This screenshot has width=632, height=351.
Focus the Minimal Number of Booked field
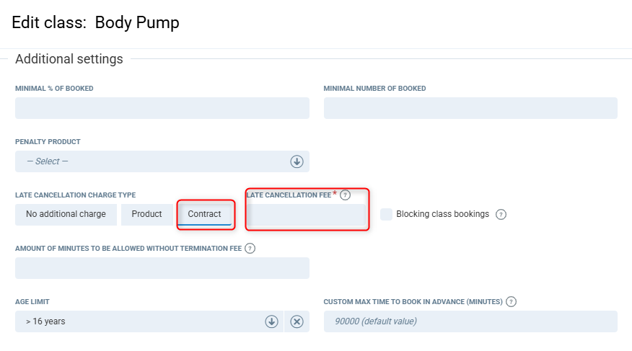(470, 108)
